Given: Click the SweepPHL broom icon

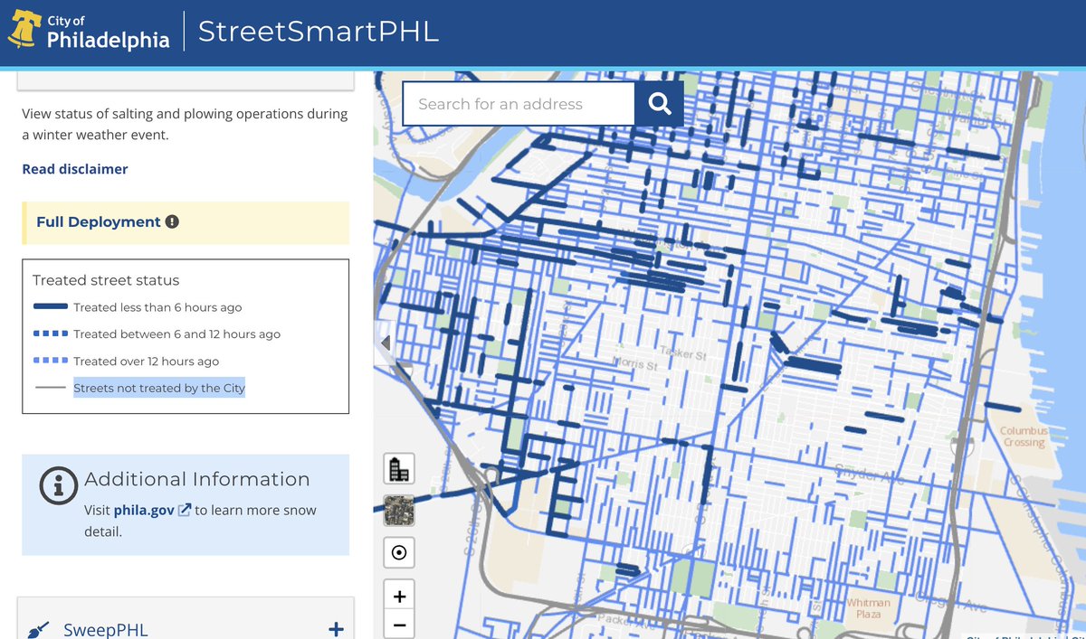Looking at the screenshot, I should coord(38,630).
